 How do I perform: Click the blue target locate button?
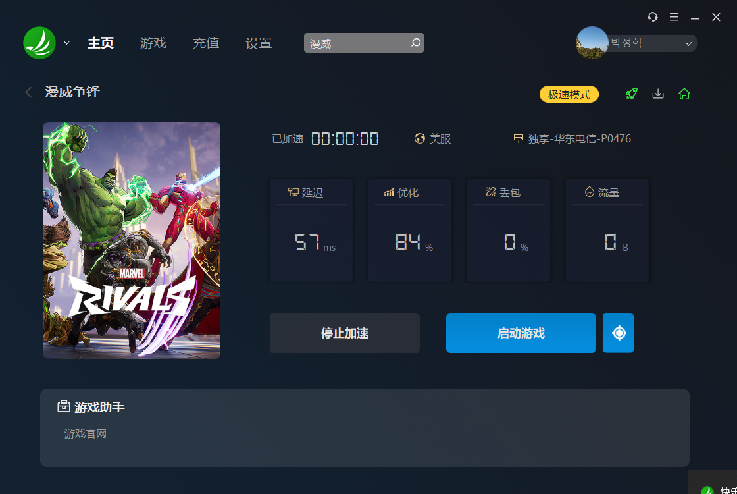click(x=619, y=333)
